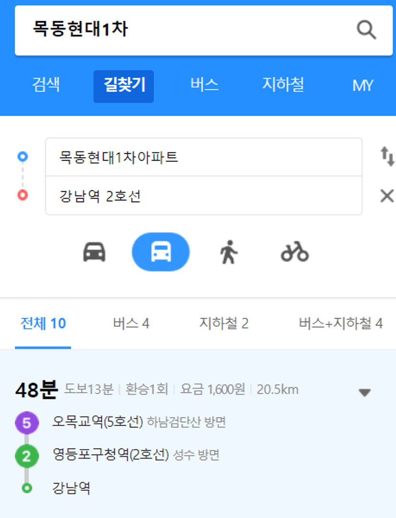Click the green line 2 badge
396x518 pixels.
coord(27,456)
